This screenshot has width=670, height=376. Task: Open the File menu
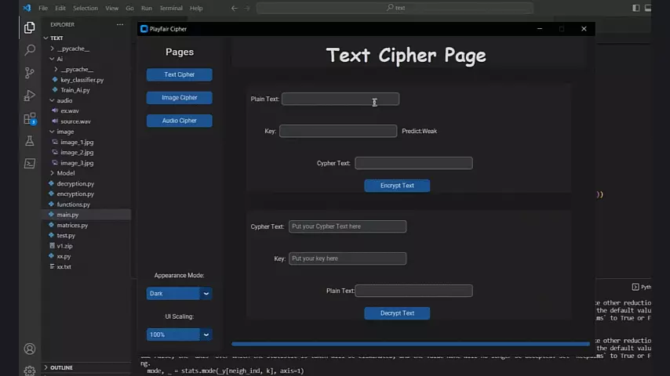click(x=43, y=8)
